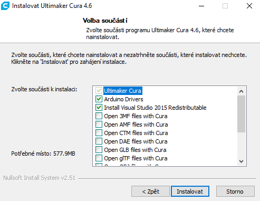Viewport: 260px width, 201px height.
Task: Select the Ultimaker Cura component label
Action: pyautogui.click(x=123, y=91)
